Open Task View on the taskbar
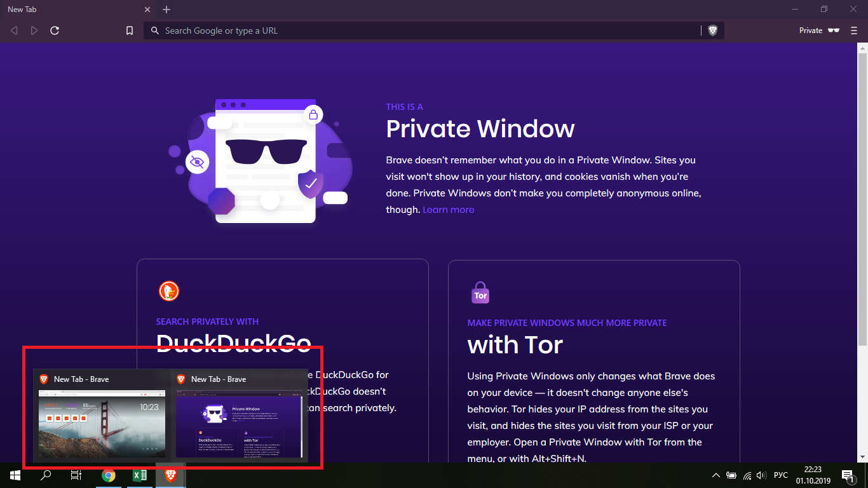Image resolution: width=868 pixels, height=488 pixels. point(76,475)
